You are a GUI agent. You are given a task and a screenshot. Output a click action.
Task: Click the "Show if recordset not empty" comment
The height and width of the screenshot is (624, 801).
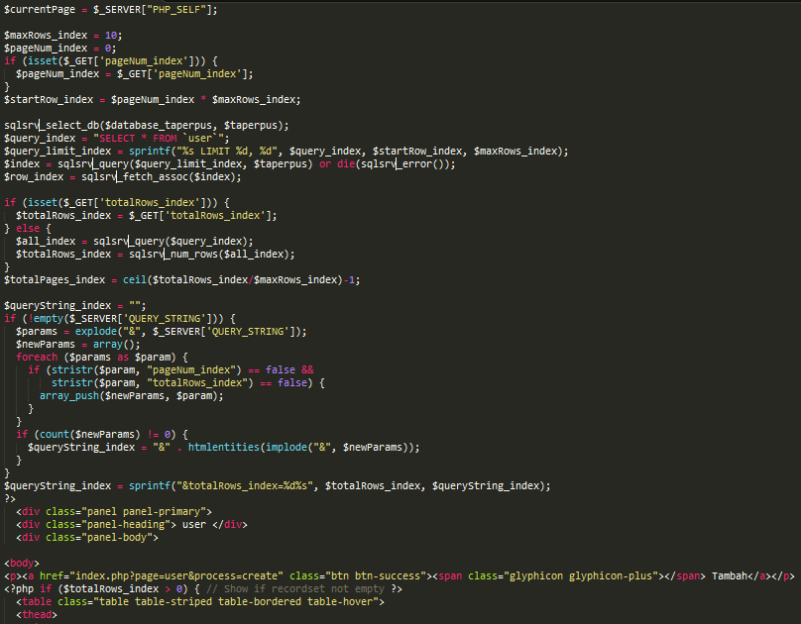[295, 588]
